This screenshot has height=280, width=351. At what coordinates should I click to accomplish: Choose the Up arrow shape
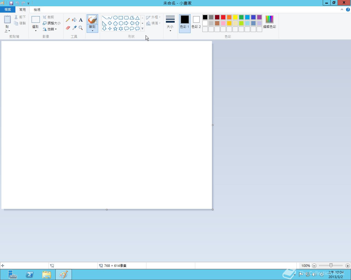pos(137,23)
